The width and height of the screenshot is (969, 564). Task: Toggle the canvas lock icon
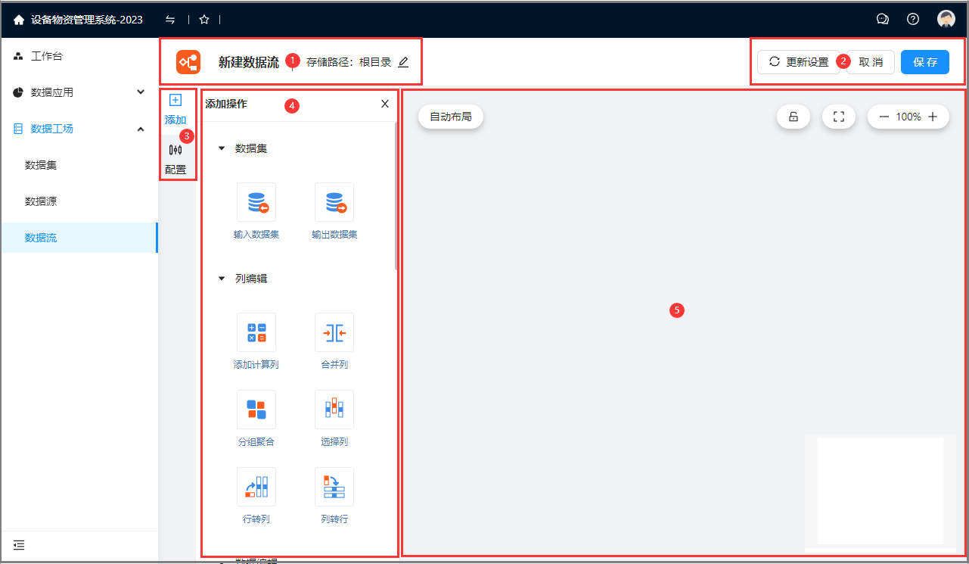(x=794, y=117)
